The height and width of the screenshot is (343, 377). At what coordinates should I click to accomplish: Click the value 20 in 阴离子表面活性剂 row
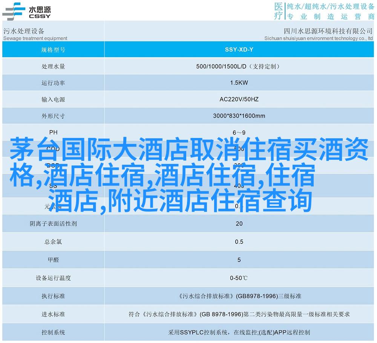[239, 224]
